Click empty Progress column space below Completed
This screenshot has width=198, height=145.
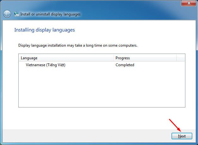point(145,88)
